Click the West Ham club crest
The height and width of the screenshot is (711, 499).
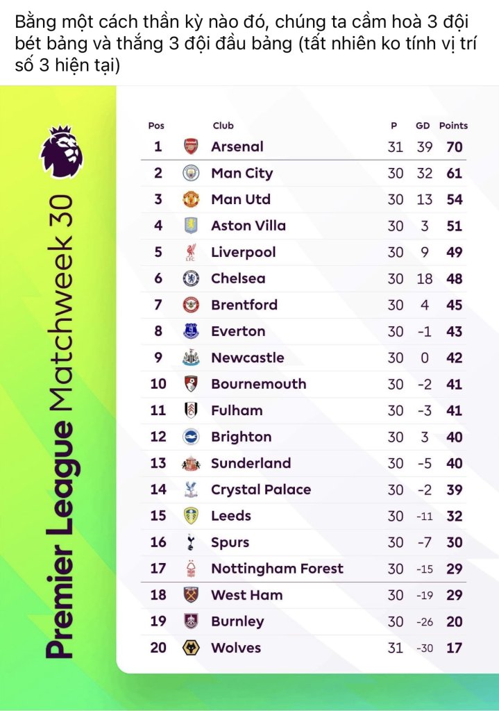pos(191,595)
